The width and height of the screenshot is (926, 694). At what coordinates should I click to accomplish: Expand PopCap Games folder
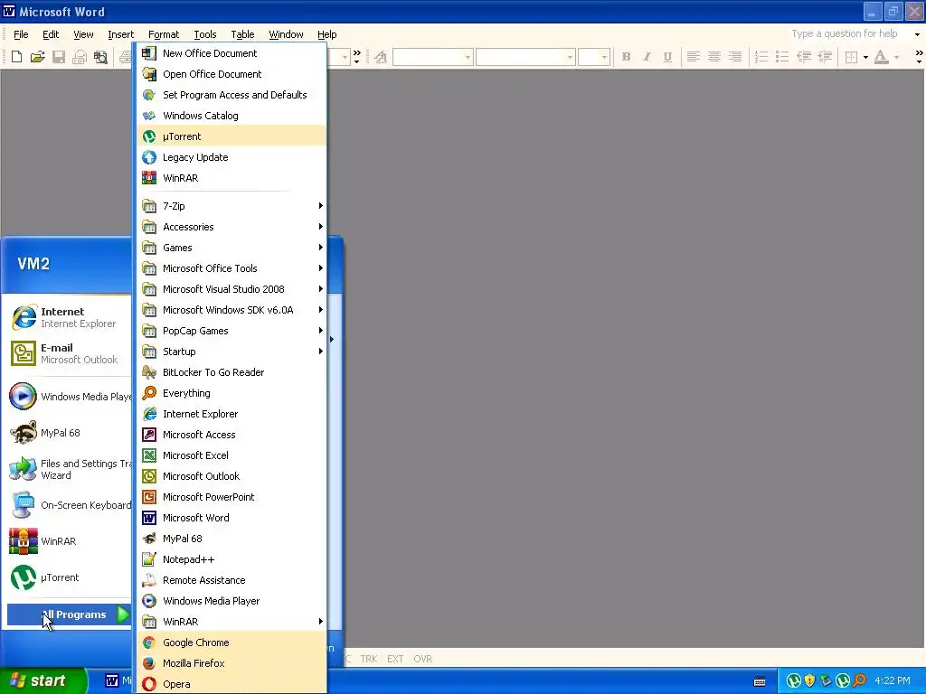click(x=231, y=331)
